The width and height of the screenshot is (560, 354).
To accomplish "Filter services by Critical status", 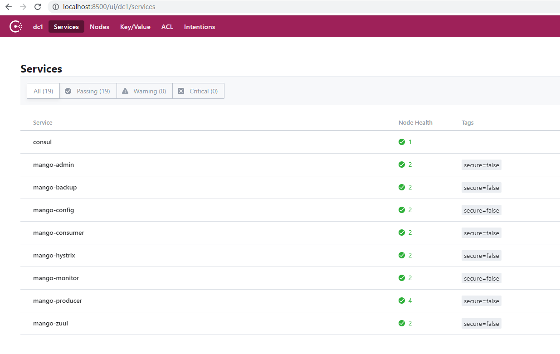I will (198, 91).
